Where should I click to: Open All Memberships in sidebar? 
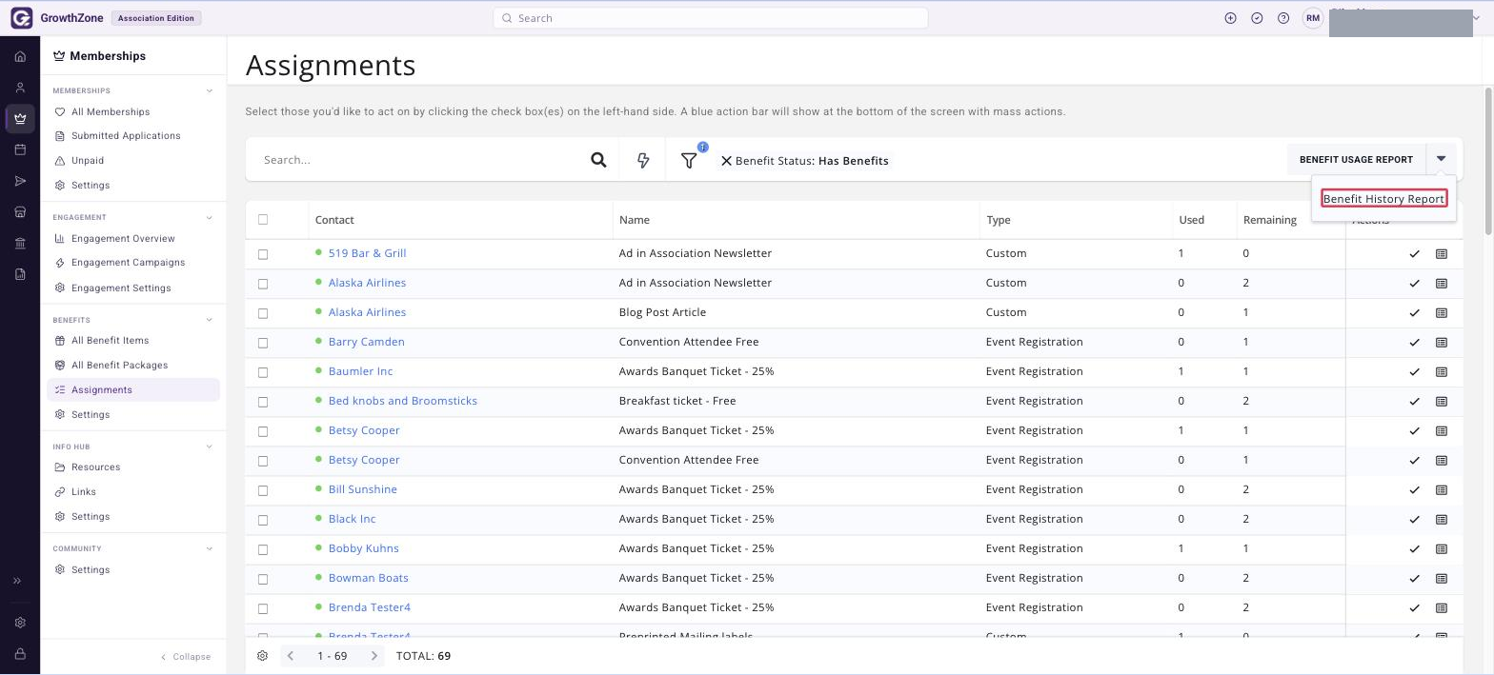[x=111, y=111]
